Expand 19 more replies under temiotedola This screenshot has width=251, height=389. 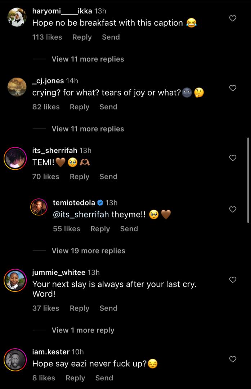[88, 251]
